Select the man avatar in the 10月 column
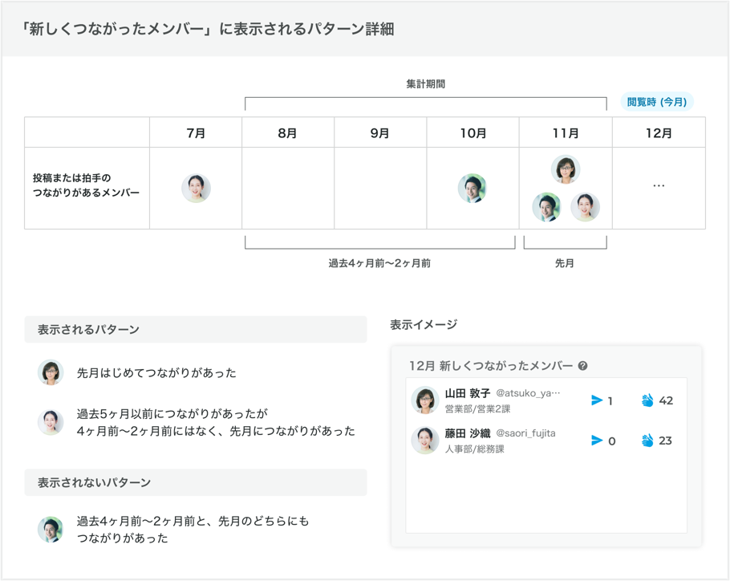 coord(472,188)
